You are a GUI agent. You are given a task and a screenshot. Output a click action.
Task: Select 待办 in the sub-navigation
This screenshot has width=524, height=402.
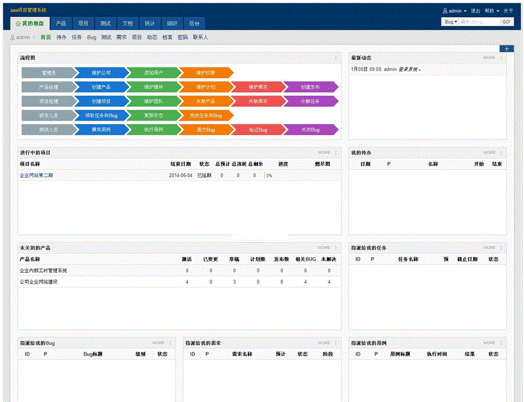tap(62, 37)
